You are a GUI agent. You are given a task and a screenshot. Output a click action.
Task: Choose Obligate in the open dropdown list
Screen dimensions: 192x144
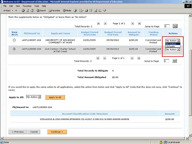(x=173, y=46)
